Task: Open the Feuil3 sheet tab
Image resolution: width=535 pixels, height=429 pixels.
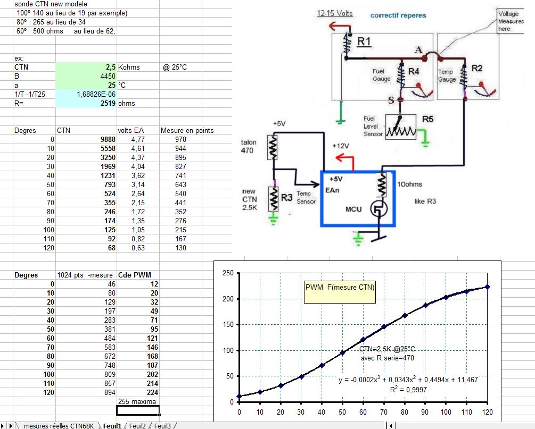Action: coord(162,426)
